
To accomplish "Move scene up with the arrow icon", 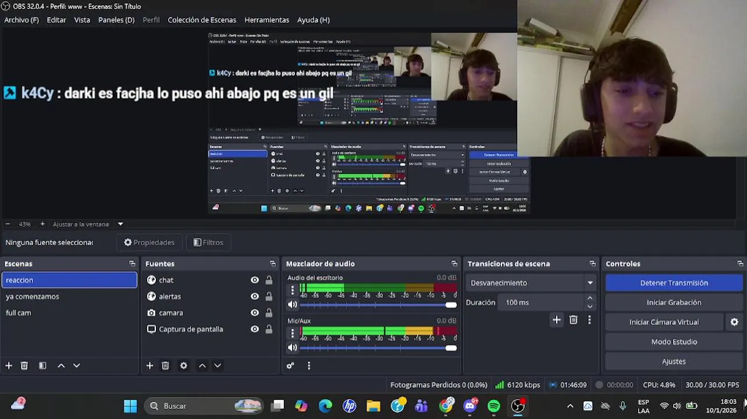I will 61,365.
